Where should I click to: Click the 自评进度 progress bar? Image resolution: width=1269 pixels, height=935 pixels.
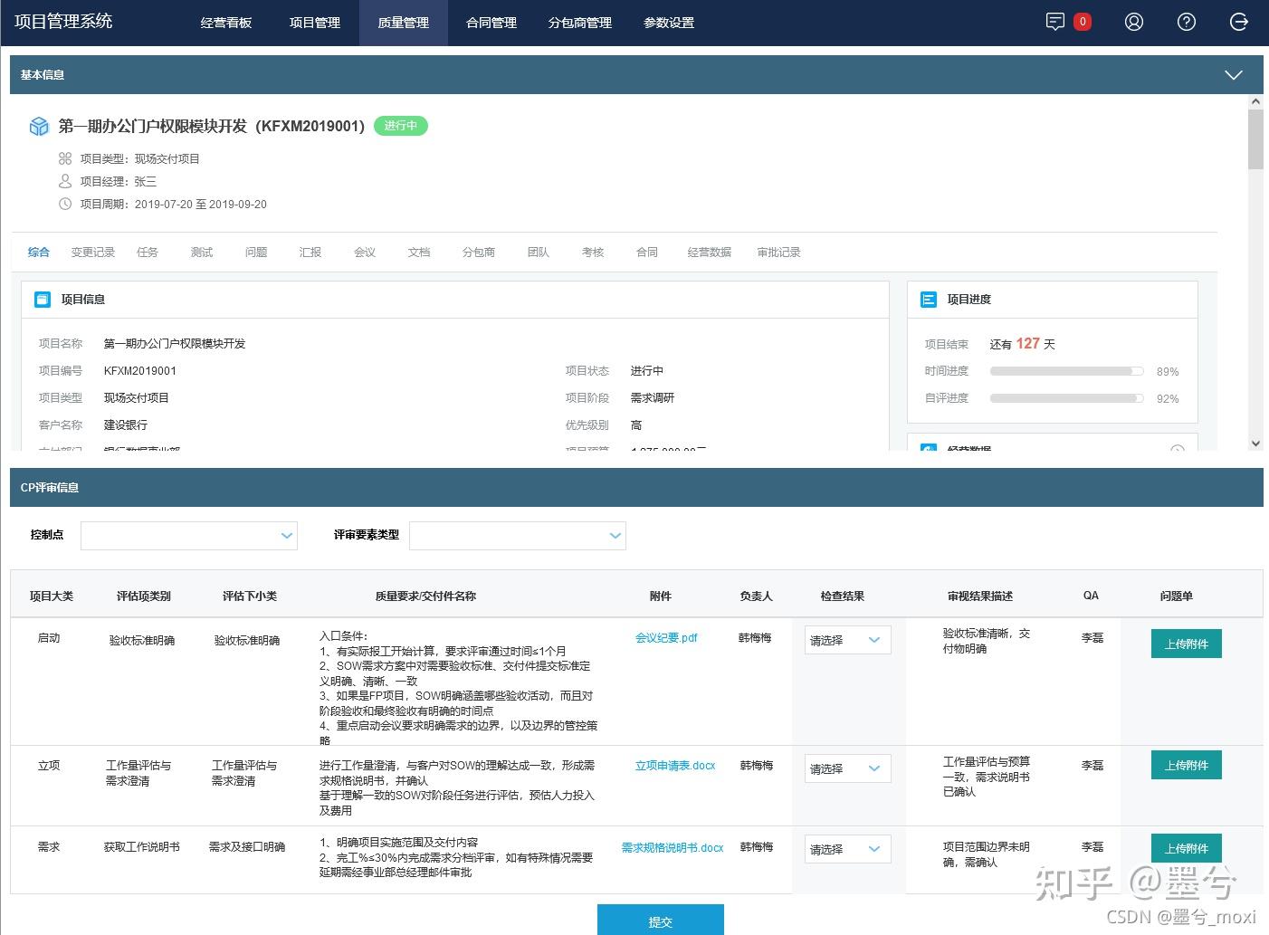(1067, 398)
